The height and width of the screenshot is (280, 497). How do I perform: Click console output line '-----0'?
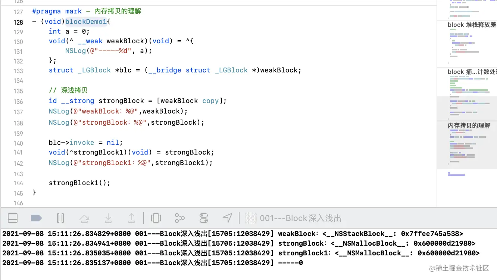click(x=153, y=263)
